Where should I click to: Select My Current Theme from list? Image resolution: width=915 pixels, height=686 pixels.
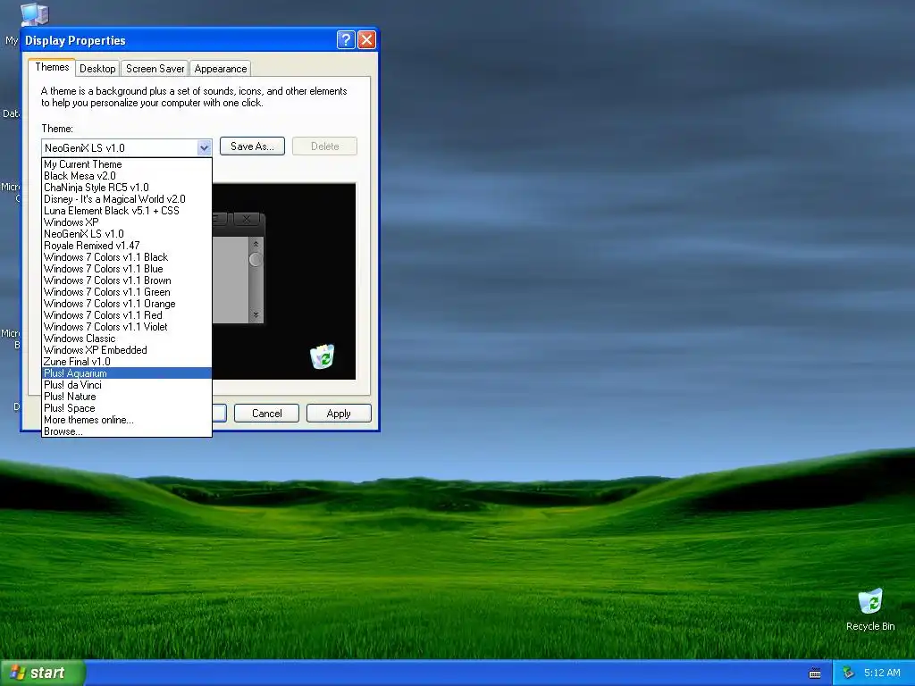pos(127,164)
